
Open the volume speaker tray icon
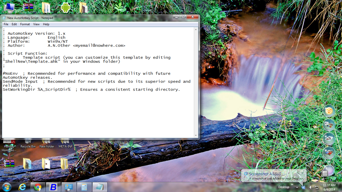pos(310,187)
